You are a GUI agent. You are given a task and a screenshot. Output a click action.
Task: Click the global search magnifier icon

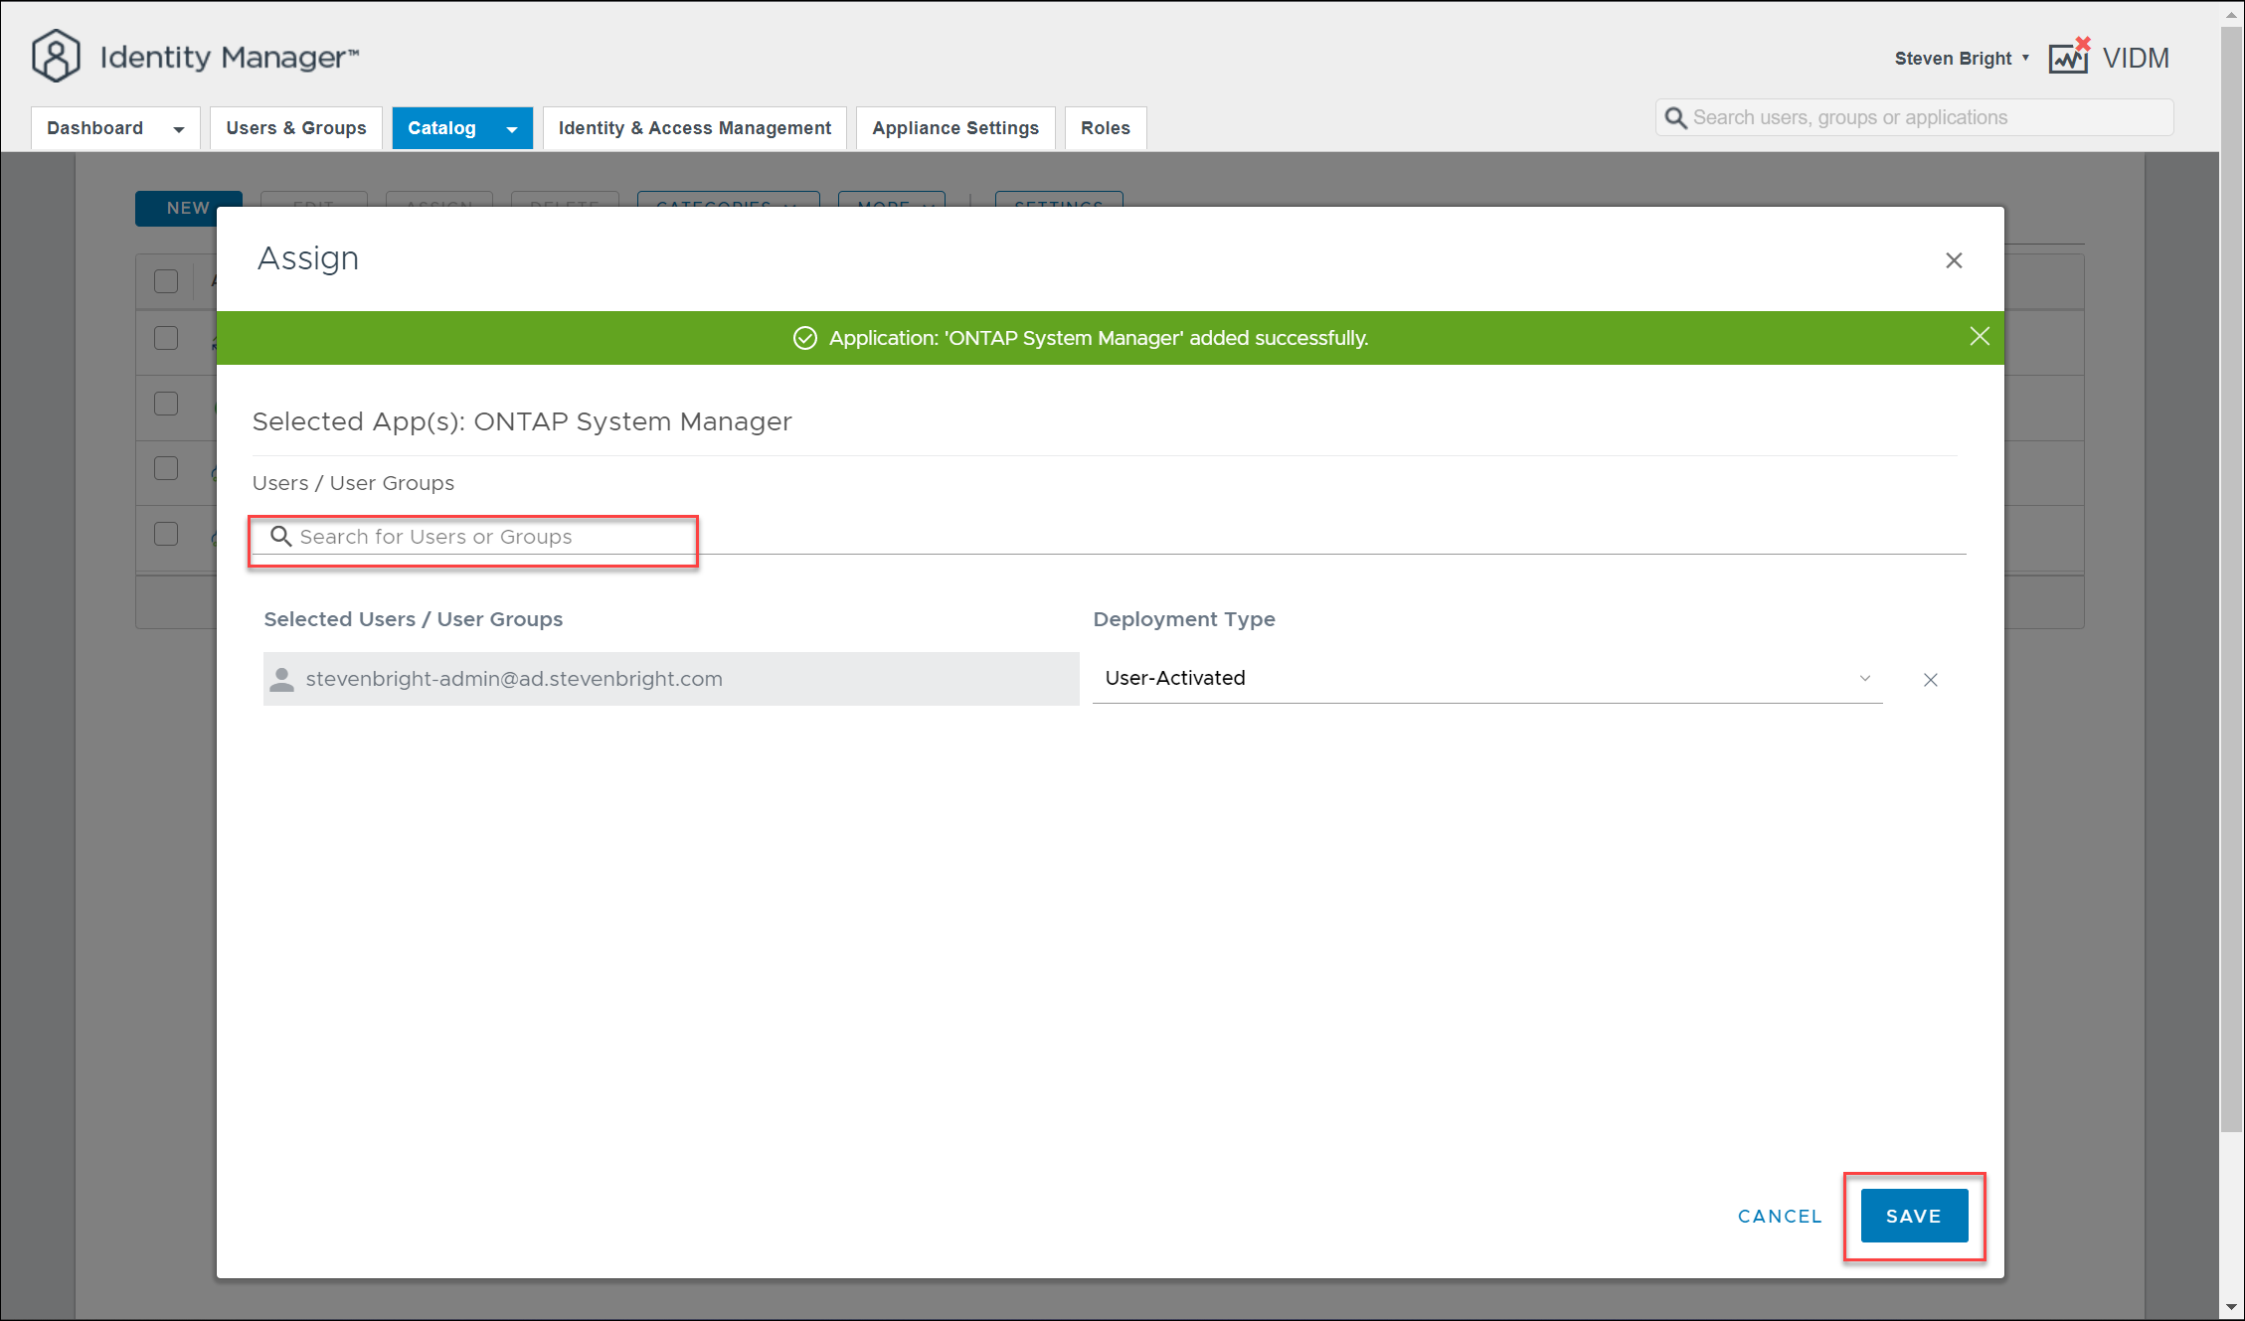(1676, 118)
